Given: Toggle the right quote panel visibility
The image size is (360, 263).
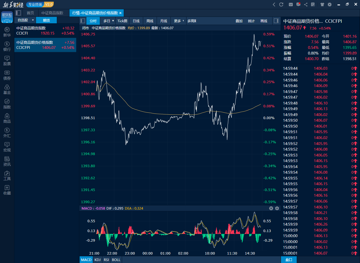Looking at the screenshot, I should 276,21.
